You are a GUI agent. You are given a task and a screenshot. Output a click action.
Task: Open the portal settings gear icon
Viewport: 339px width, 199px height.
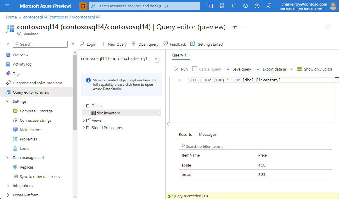click(x=245, y=6)
